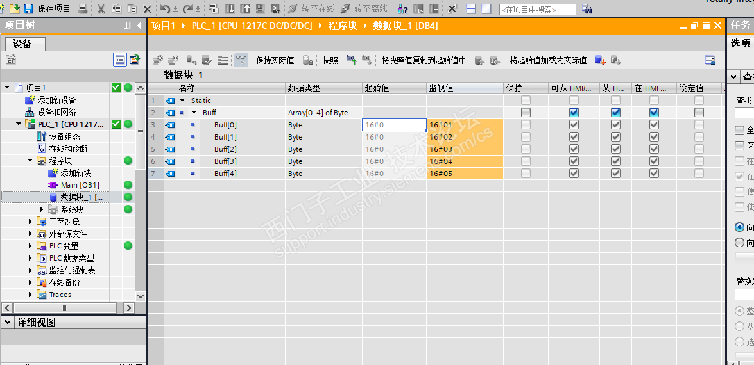Click the Copy icon in top toolbar
754x365 pixels.
point(116,8)
